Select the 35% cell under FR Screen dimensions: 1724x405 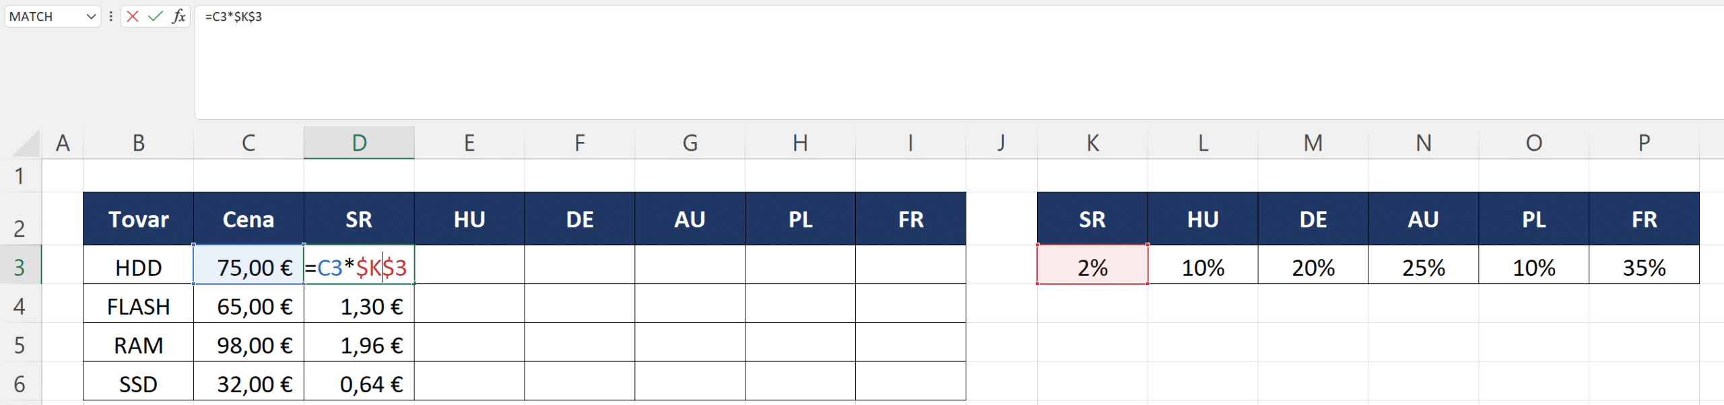(x=1644, y=267)
